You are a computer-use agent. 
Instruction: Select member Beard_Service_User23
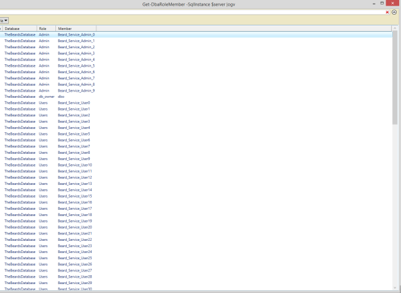tap(75, 246)
